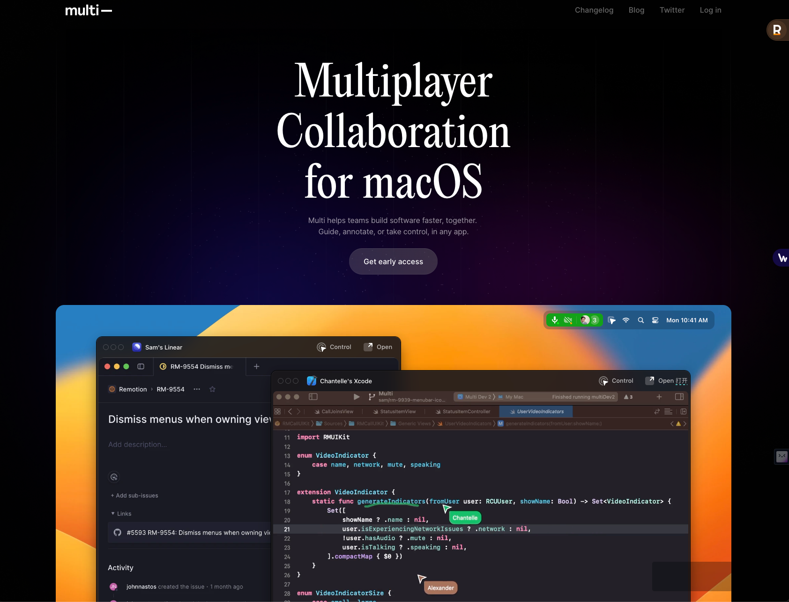Image resolution: width=789 pixels, height=602 pixels.
Task: Click the Get early access button
Action: (x=393, y=261)
